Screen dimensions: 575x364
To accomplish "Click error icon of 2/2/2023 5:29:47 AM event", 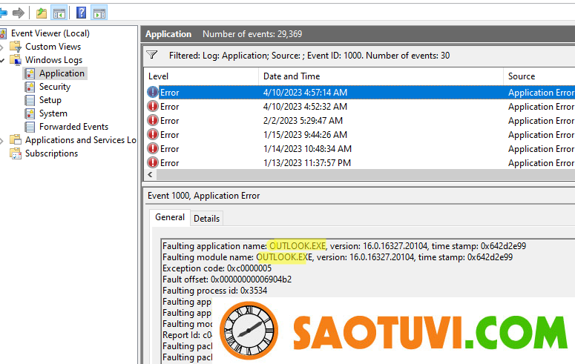I will pyautogui.click(x=153, y=120).
